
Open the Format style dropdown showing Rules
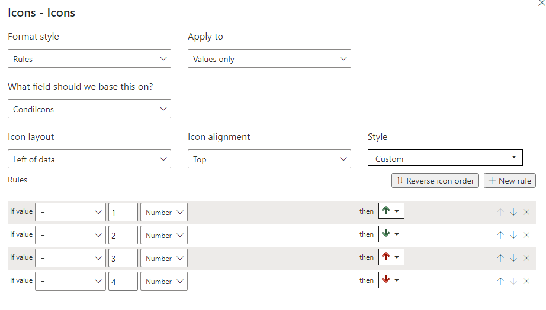(89, 58)
